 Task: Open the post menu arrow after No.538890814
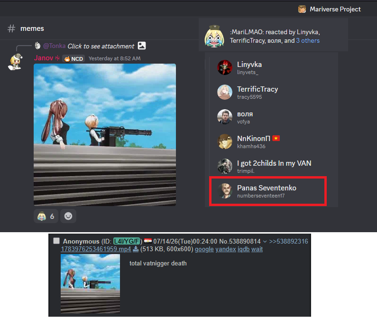[265, 241]
